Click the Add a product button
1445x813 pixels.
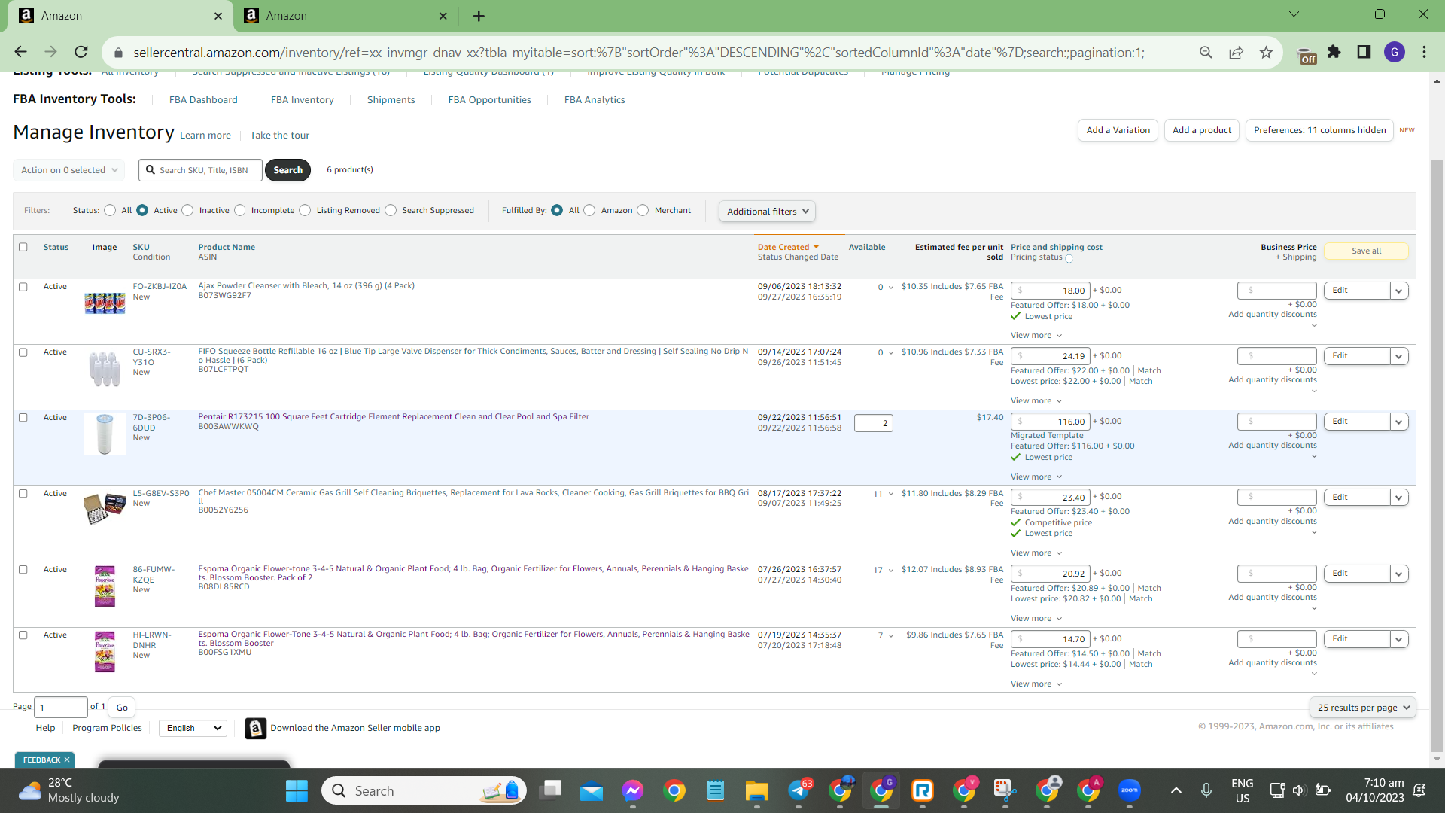point(1202,130)
